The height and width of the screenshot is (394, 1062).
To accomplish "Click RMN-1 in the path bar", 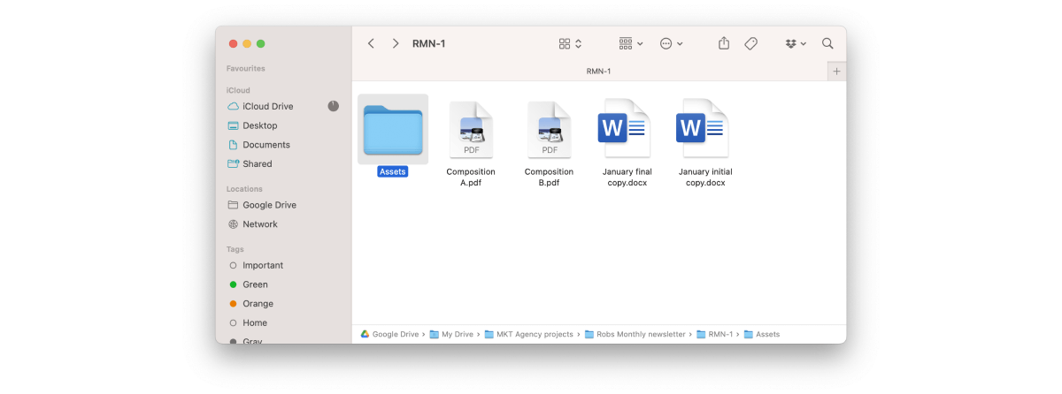I will (x=715, y=335).
